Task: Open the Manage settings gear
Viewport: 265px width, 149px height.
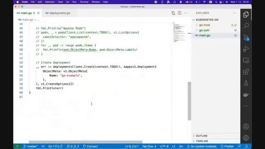Action: point(246,138)
